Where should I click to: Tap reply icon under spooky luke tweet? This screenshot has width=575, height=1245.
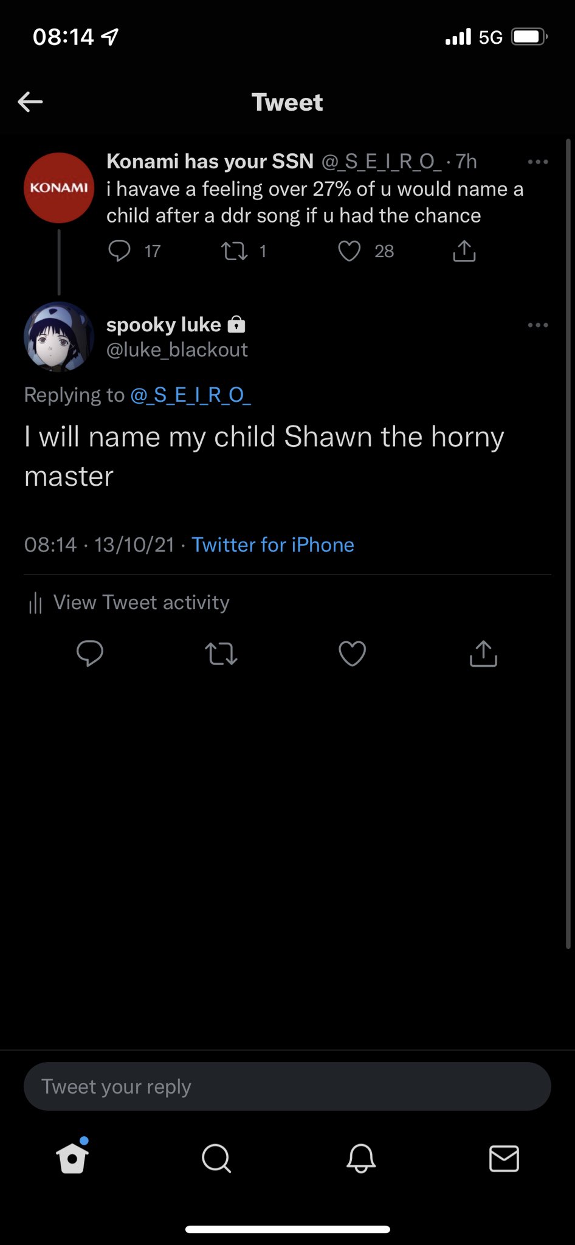[90, 654]
